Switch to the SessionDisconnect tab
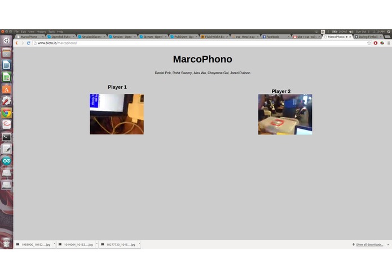This screenshot has height=278, width=392. tap(91, 37)
